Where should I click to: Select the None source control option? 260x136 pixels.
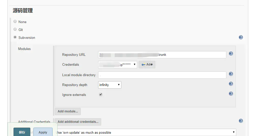pyautogui.click(x=15, y=22)
